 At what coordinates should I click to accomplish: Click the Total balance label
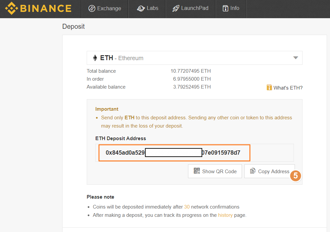pyautogui.click(x=101, y=71)
